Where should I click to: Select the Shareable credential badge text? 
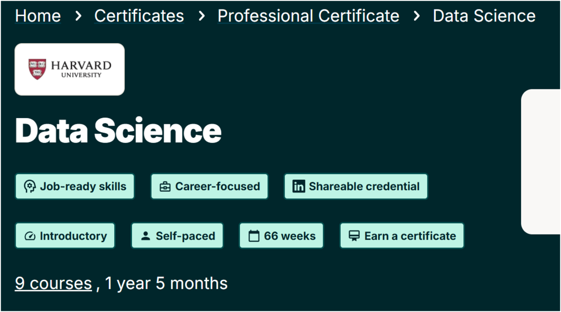coord(364,187)
